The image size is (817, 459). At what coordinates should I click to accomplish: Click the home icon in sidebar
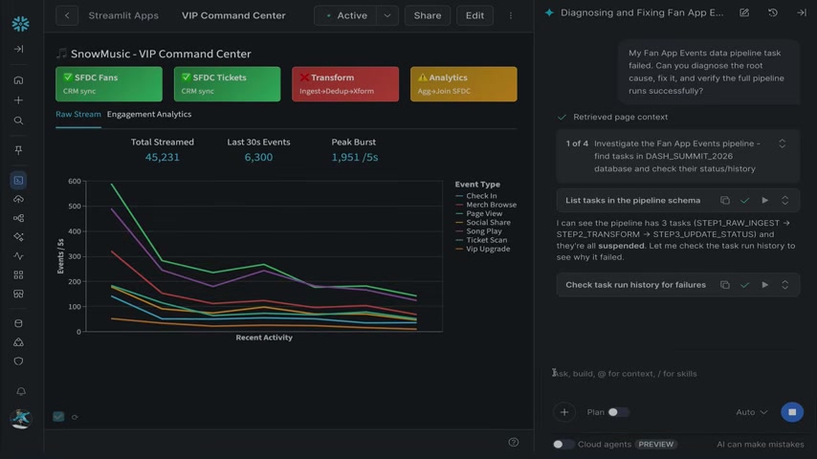tap(18, 80)
